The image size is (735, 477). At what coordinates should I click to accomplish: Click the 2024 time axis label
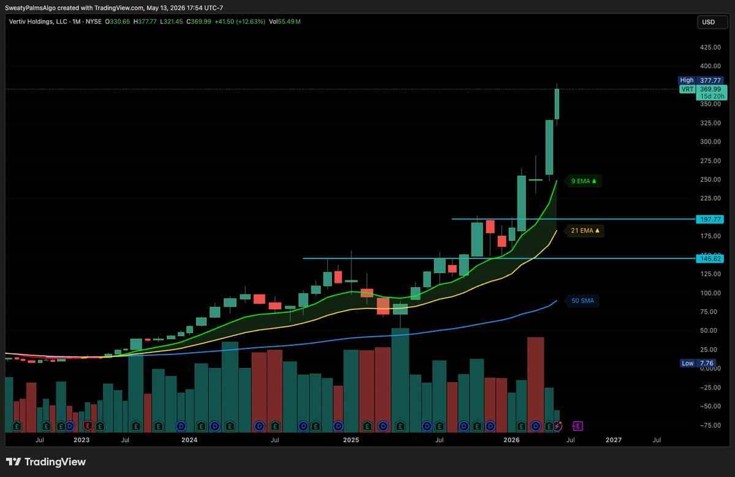189,440
